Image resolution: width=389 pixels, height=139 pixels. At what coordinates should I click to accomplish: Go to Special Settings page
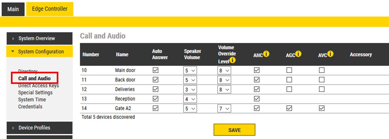point(35,93)
